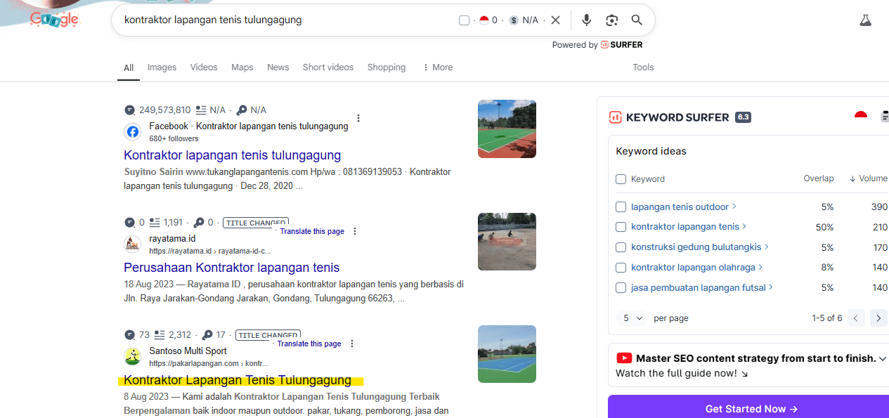The height and width of the screenshot is (418, 889).
Task: Open Google Lens image search
Action: pos(611,20)
